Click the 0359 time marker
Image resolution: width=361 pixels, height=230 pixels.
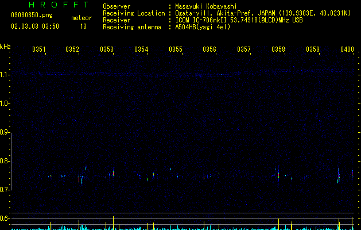click(313, 49)
